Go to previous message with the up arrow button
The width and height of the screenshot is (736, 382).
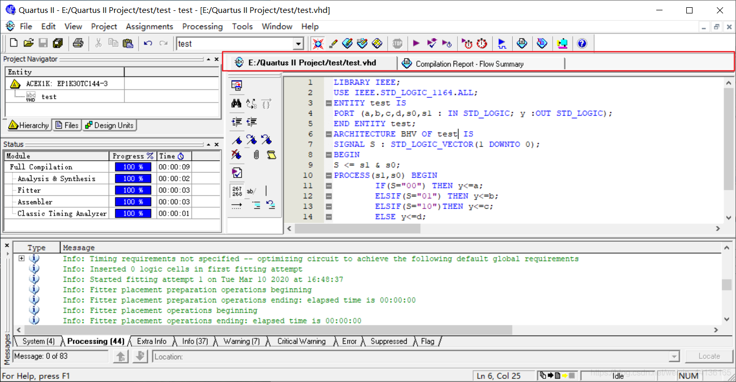click(121, 356)
